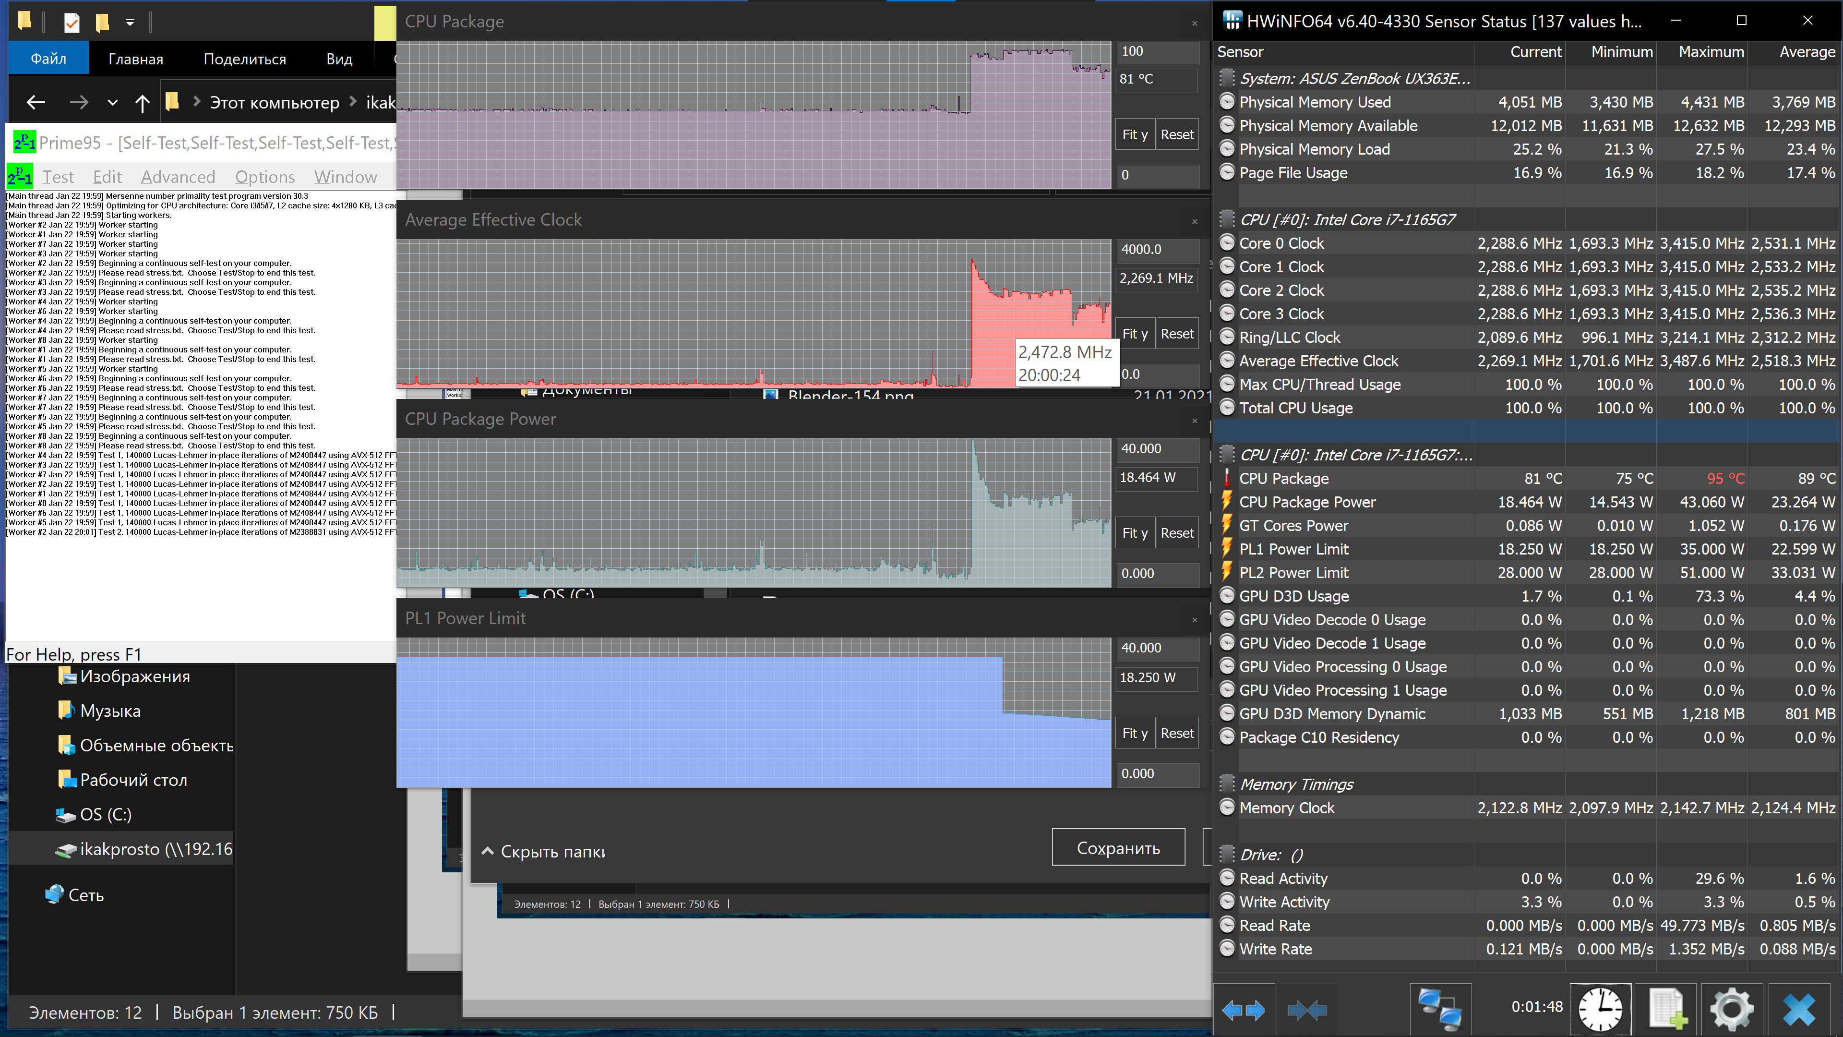
Task: Collapse the Memory Timings sensor group
Action: pos(1227,784)
